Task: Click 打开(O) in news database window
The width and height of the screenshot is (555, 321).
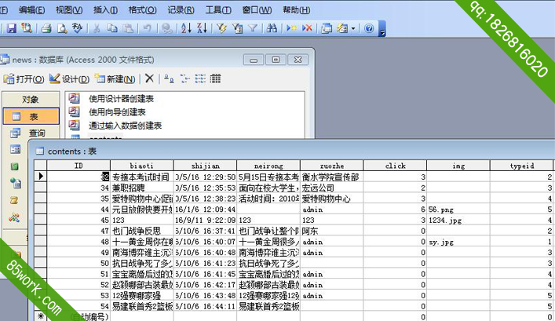Action: (x=24, y=78)
